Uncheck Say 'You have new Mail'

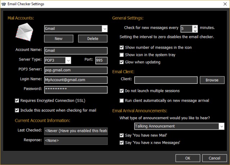point(122,135)
